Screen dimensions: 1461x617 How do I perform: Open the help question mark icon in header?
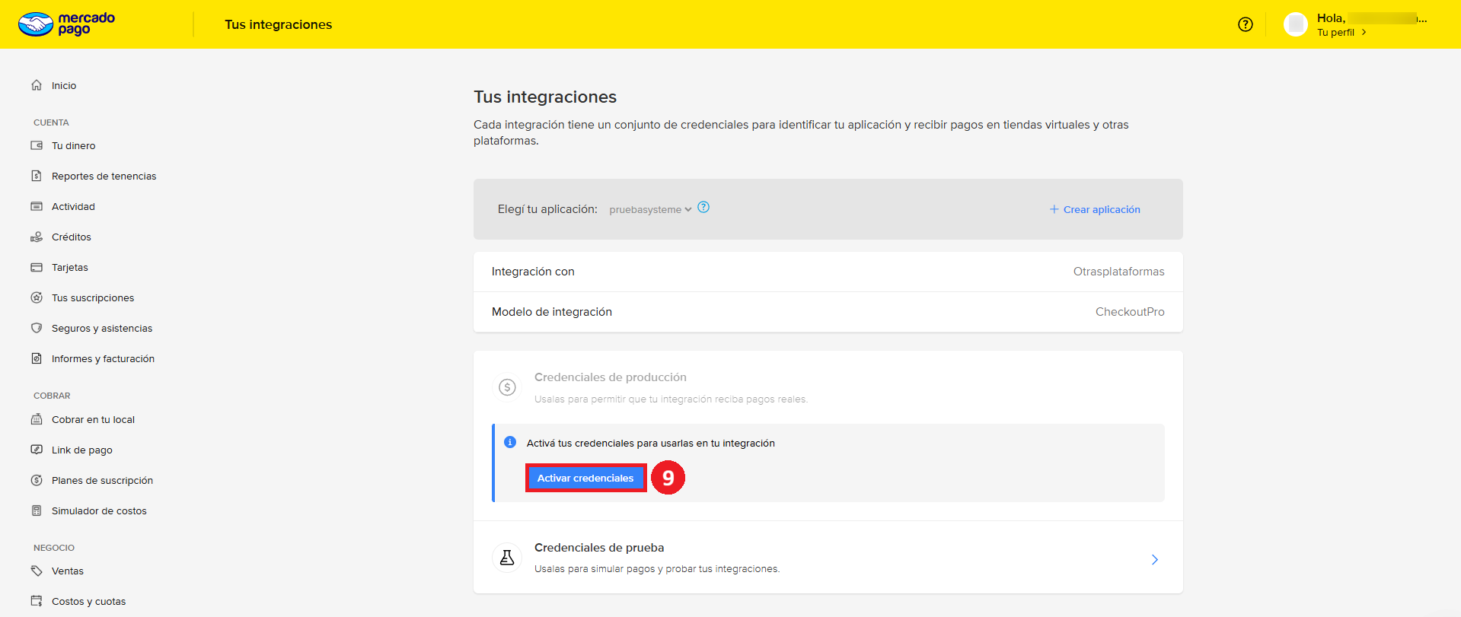pyautogui.click(x=1246, y=24)
